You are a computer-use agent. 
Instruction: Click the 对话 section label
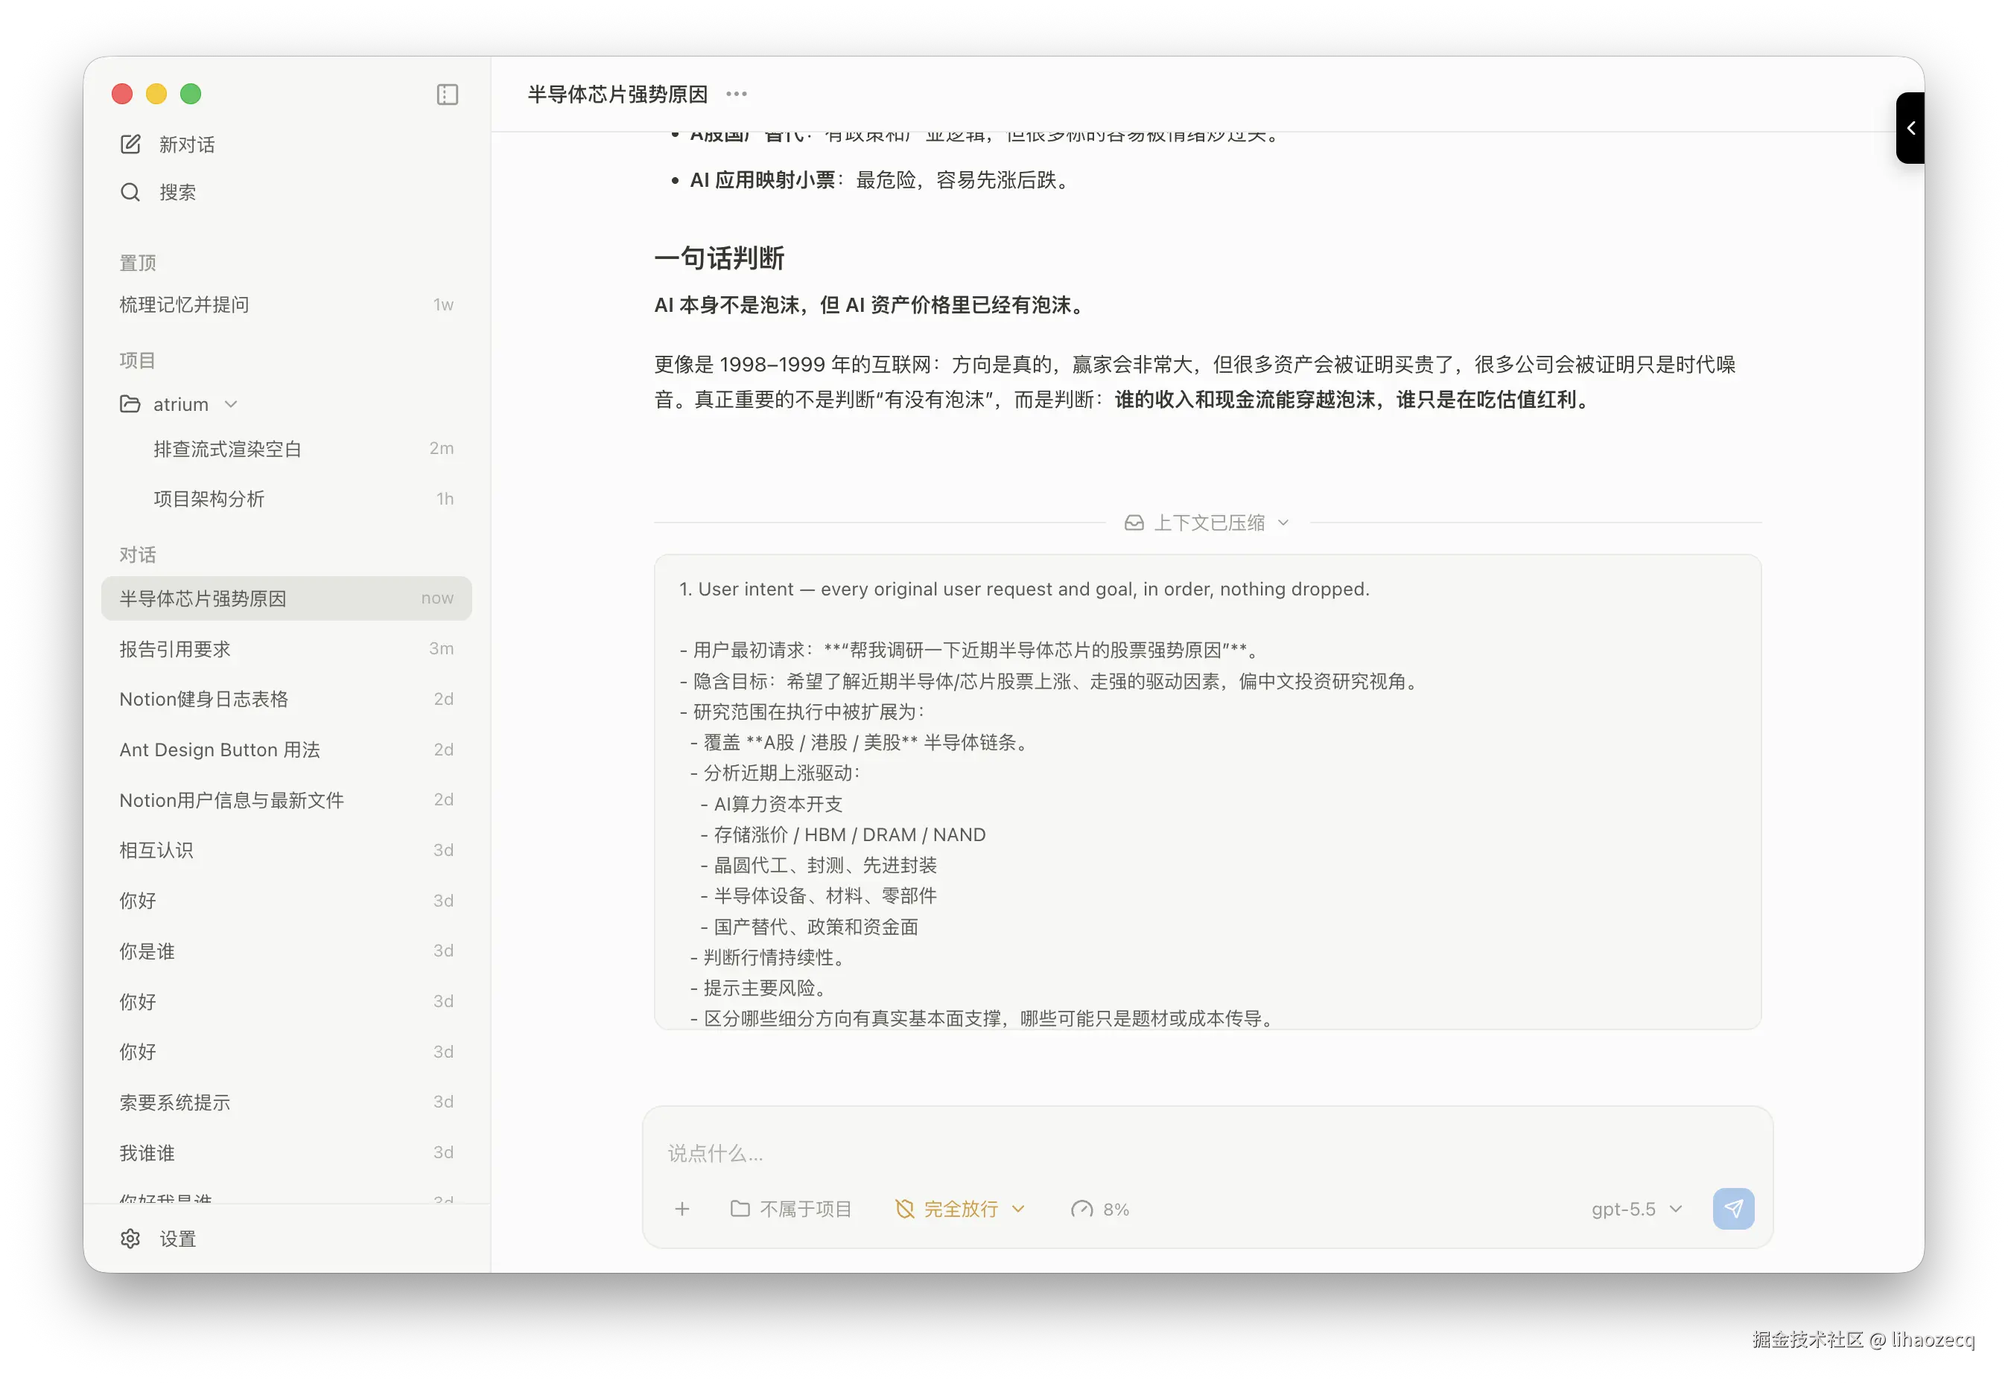(x=138, y=555)
